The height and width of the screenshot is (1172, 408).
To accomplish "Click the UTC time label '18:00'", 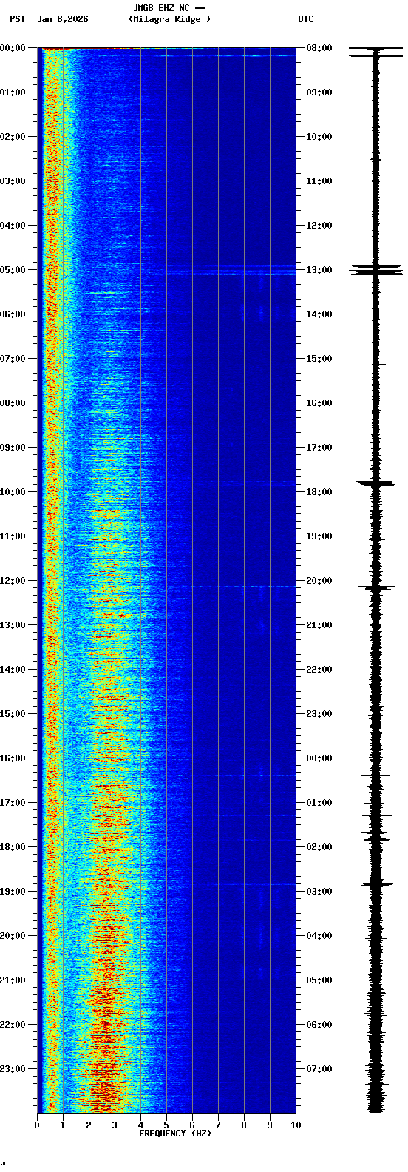I will click(319, 492).
